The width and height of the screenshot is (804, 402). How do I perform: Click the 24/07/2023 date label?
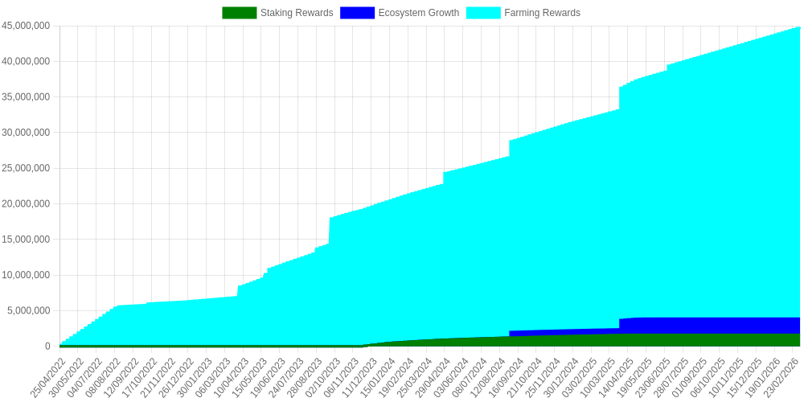tap(285, 379)
